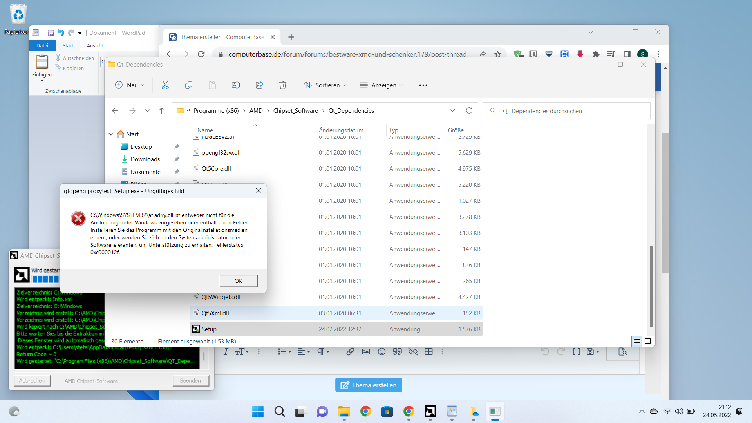Click the Share icon in Explorer toolbar
This screenshot has width=752, height=423.
click(259, 85)
